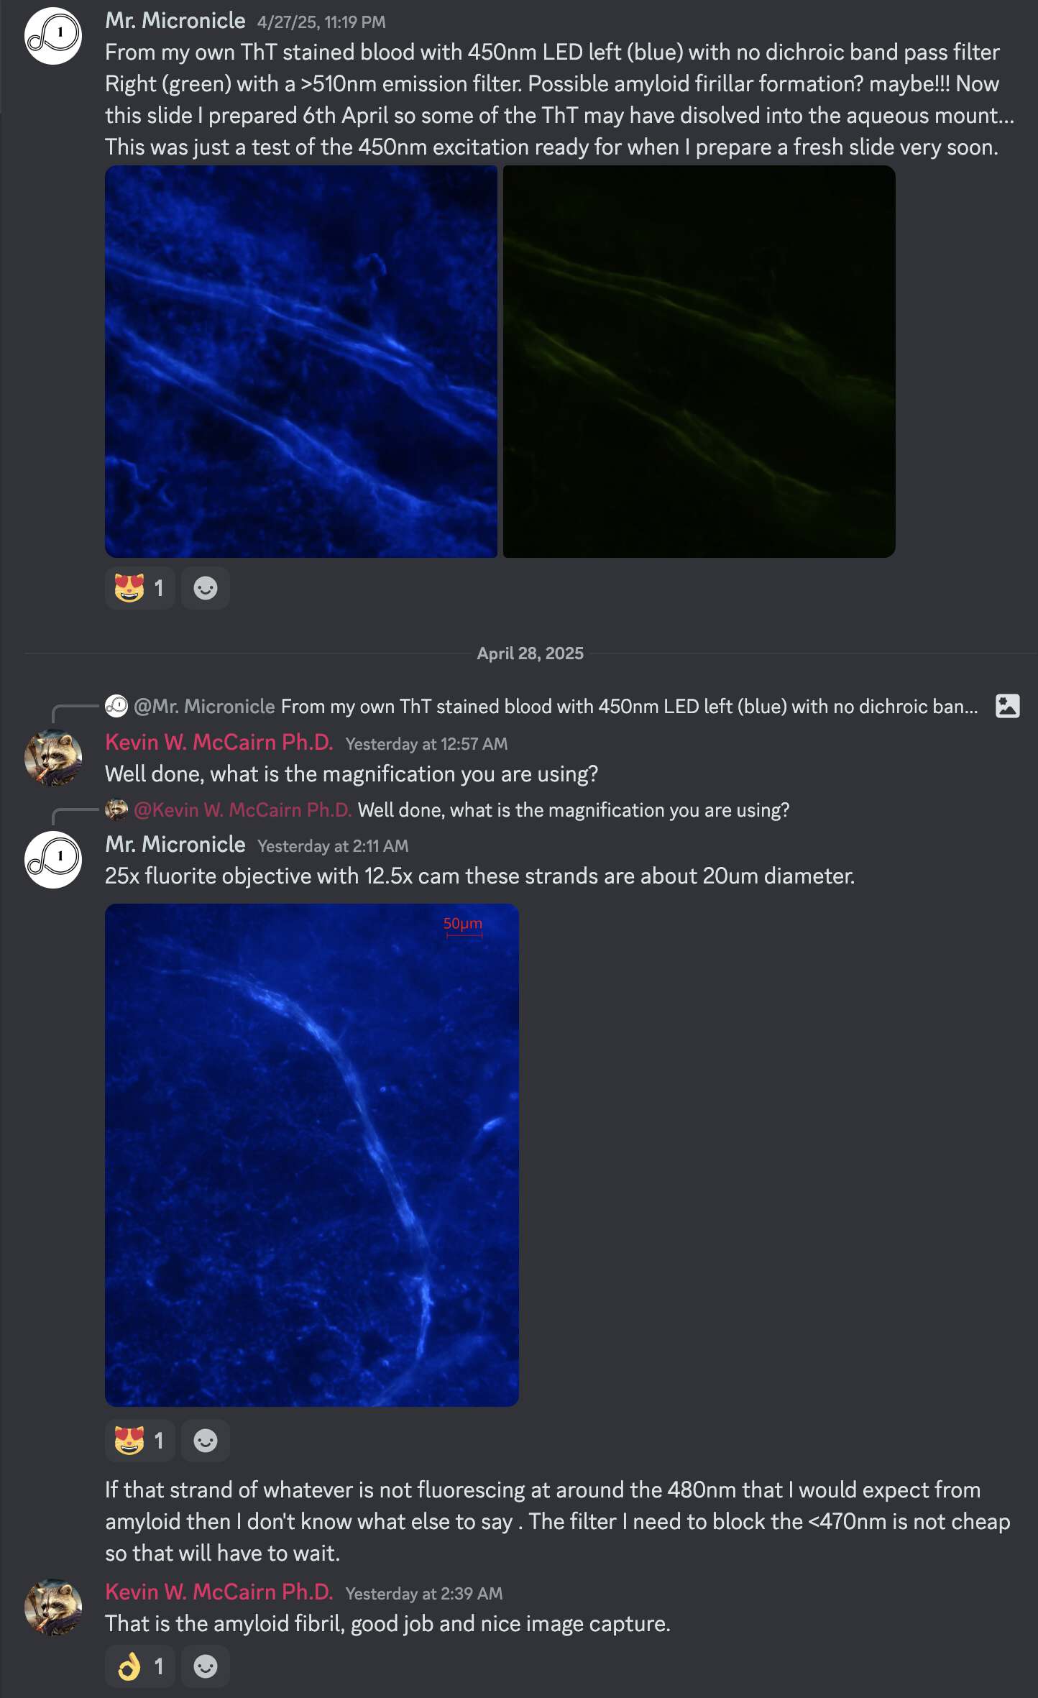Toggle heart-eyes cat reaction under strand image

[140, 1441]
